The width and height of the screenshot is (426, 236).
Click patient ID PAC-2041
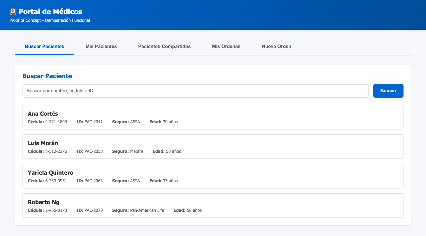point(93,122)
